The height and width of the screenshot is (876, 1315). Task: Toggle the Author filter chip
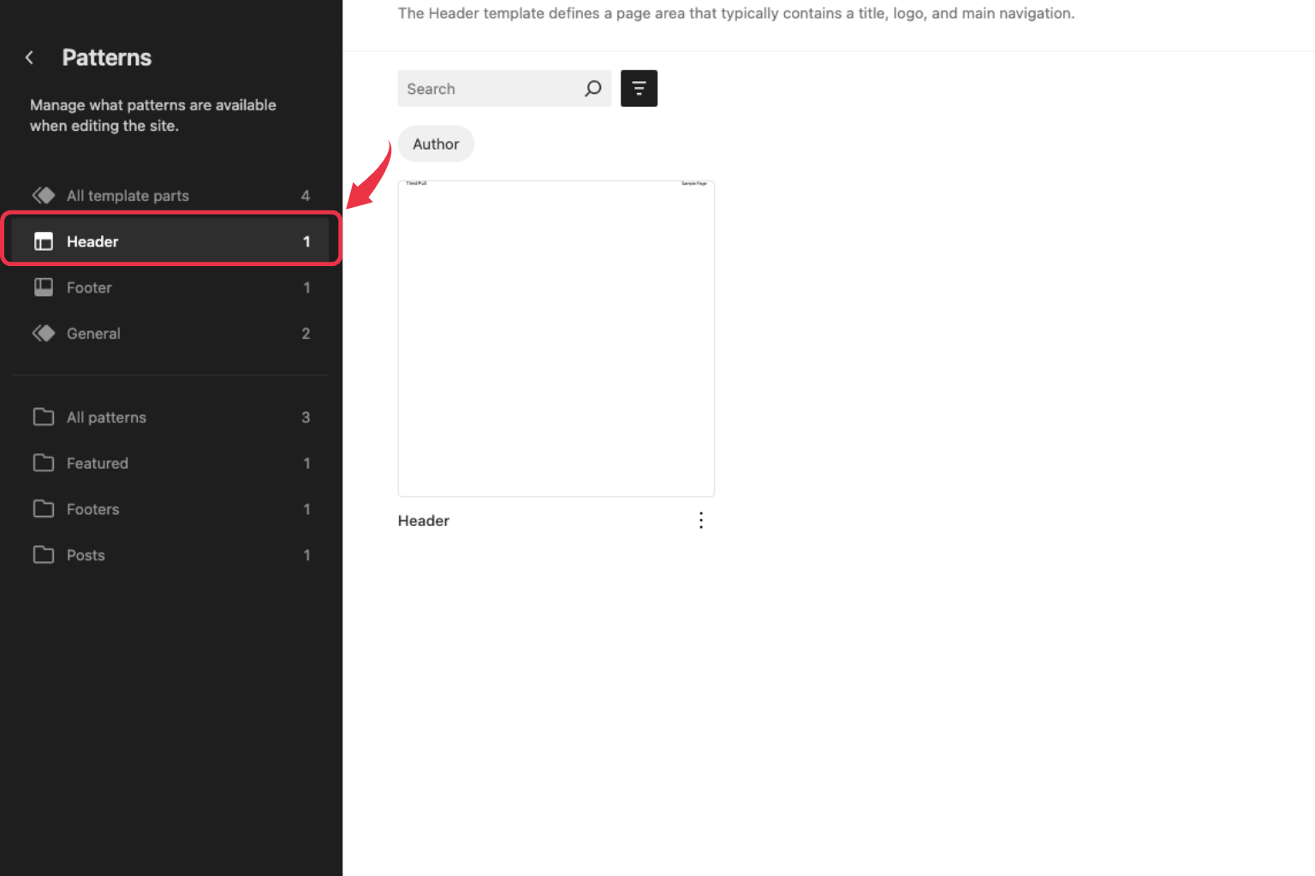(436, 144)
